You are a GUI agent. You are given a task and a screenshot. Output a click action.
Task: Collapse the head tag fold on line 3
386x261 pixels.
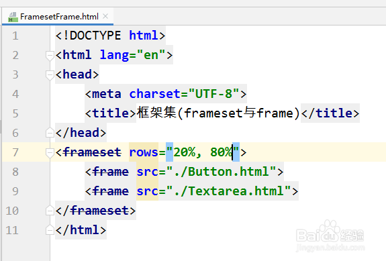(50, 74)
